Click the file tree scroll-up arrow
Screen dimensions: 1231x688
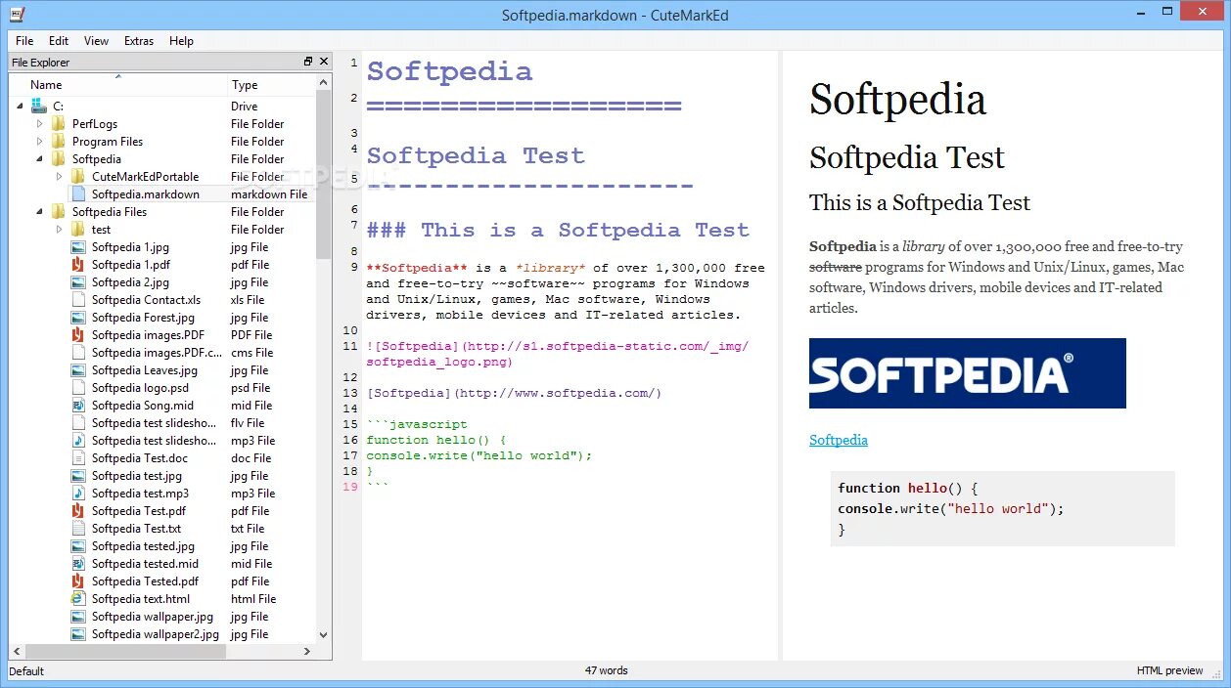324,84
